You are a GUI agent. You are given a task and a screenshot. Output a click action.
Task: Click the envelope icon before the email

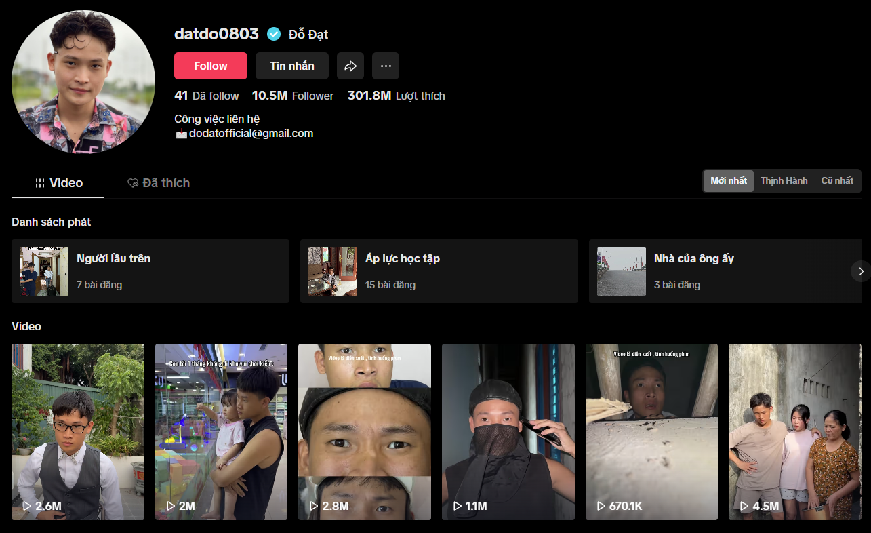[181, 134]
